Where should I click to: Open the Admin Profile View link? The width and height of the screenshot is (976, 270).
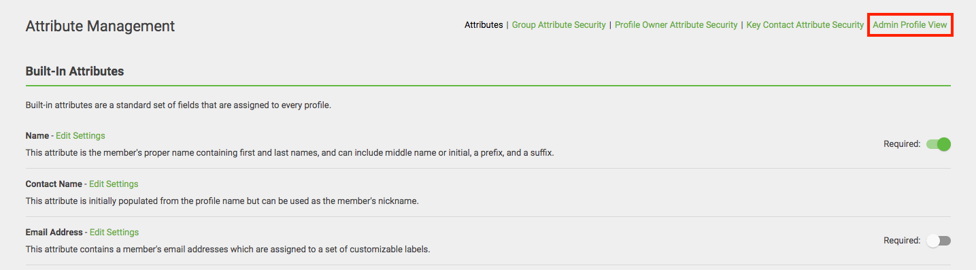[x=910, y=25]
